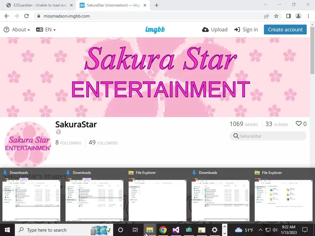The width and height of the screenshot is (315, 236).
Task: Open the SakuraStar profile avatar
Action: pos(28,144)
